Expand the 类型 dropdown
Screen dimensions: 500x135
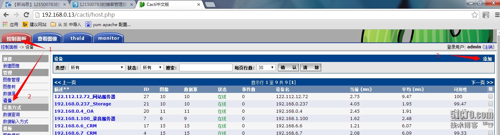[x=97, y=67]
